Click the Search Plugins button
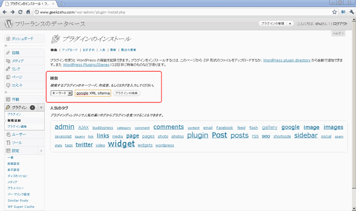The height and width of the screenshot is (211, 356). coord(126,93)
